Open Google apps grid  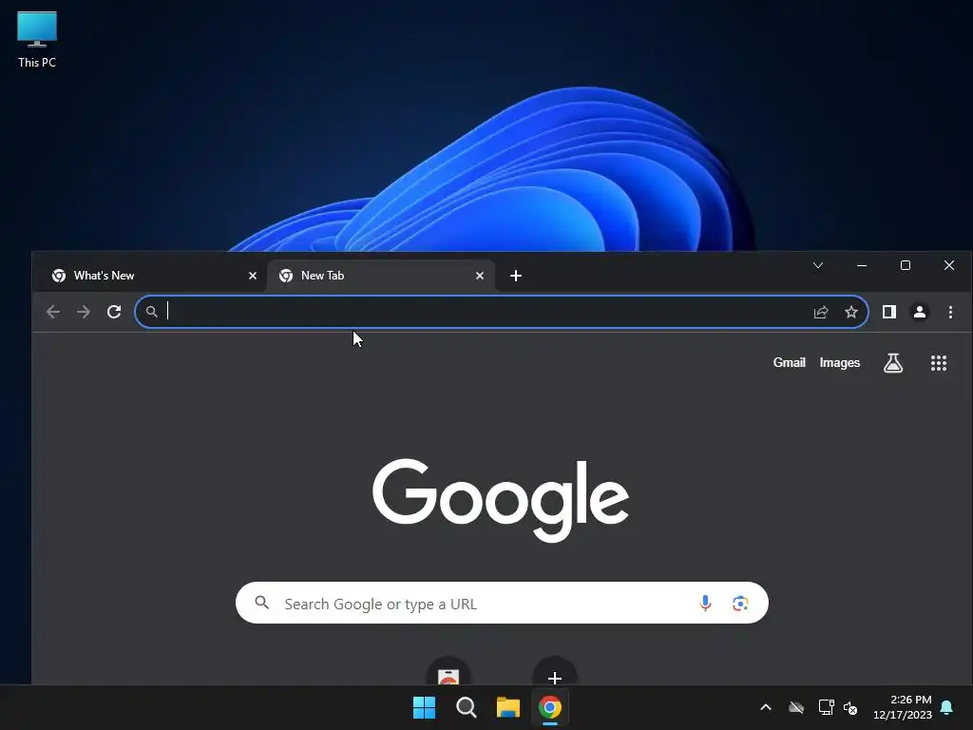(939, 363)
